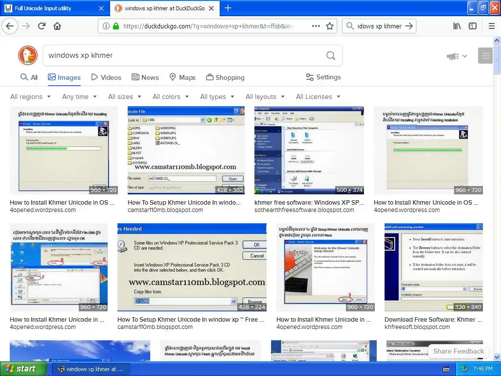Expand the All layouts filter

pyautogui.click(x=265, y=96)
